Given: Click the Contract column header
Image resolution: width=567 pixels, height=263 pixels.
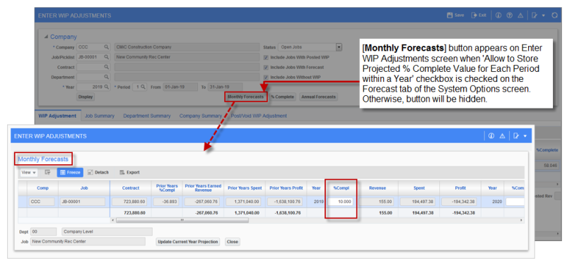Looking at the screenshot, I should (x=131, y=188).
